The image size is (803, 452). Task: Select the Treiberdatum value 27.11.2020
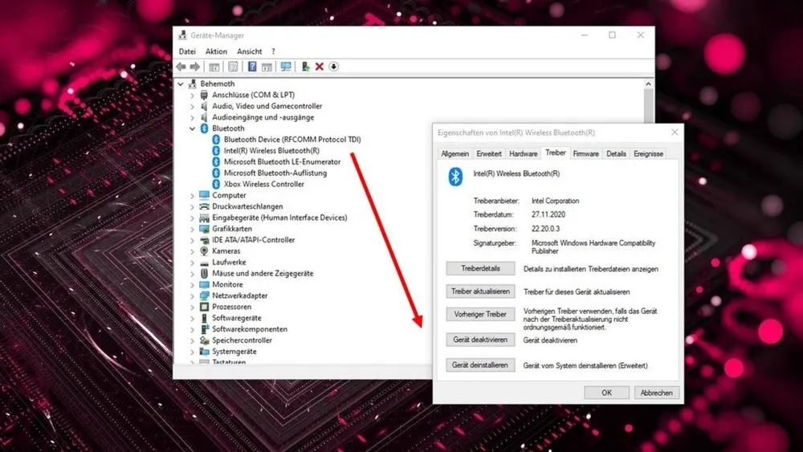tap(548, 214)
